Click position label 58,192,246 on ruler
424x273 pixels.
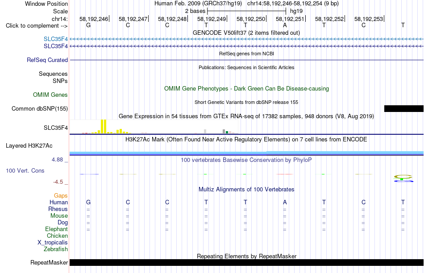94,19
